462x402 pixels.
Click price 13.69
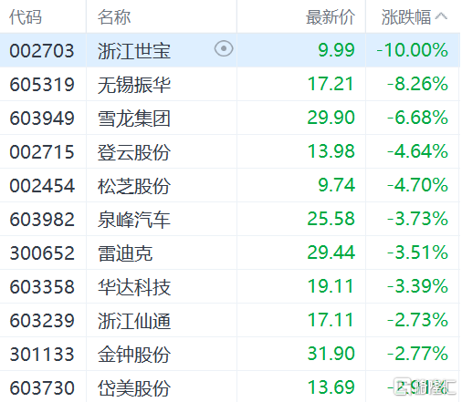coord(331,387)
